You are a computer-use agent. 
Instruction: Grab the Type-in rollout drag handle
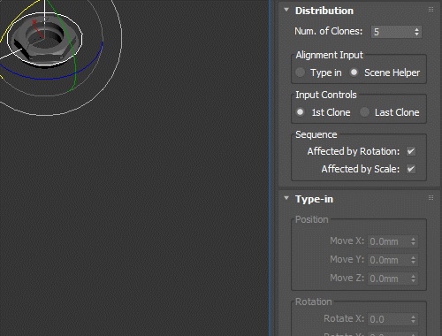431,197
